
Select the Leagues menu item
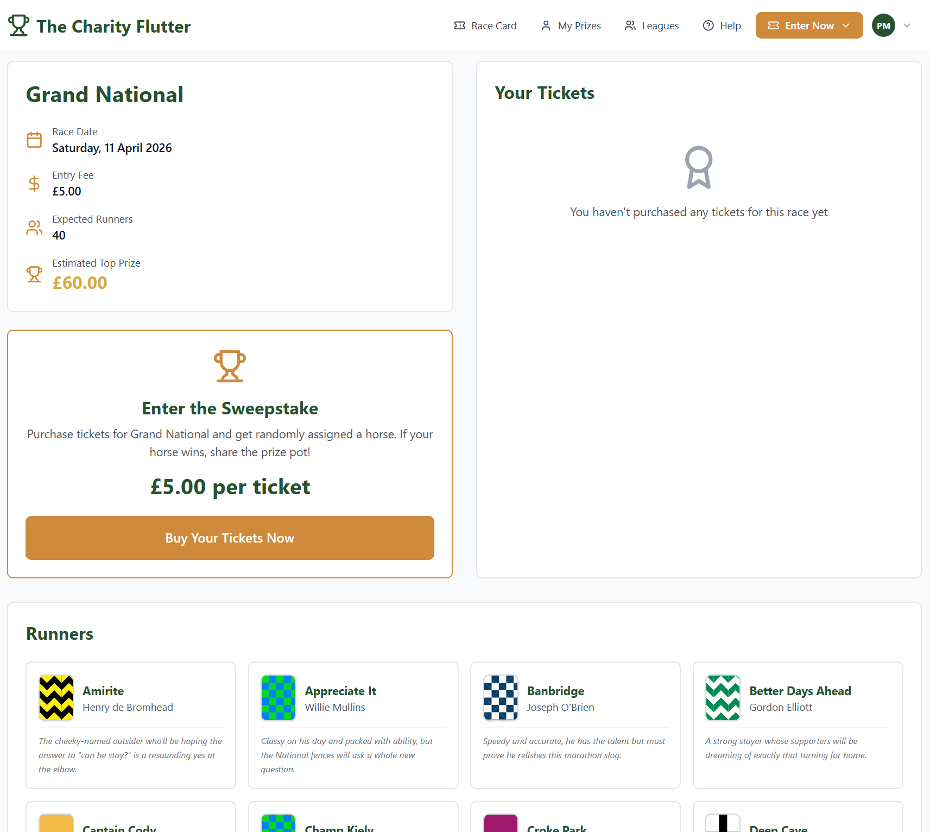pos(660,25)
